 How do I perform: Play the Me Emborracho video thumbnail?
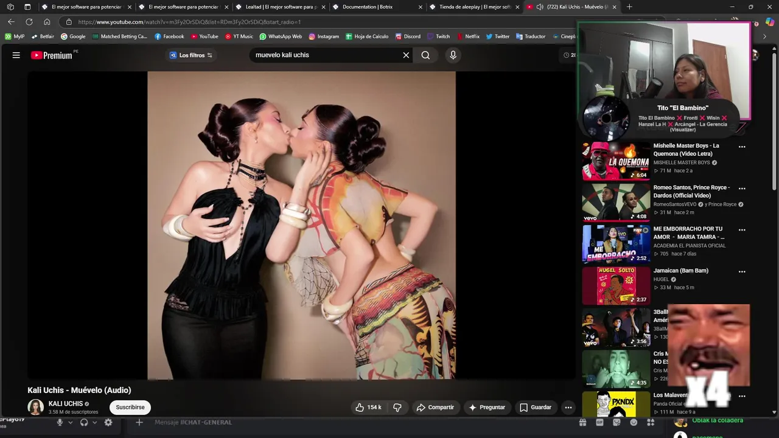616,244
